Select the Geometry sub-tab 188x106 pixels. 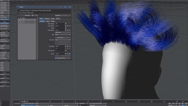[x=42, y=21]
